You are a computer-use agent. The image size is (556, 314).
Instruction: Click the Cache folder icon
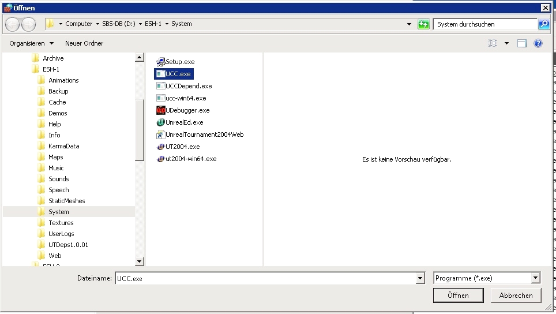pos(41,102)
